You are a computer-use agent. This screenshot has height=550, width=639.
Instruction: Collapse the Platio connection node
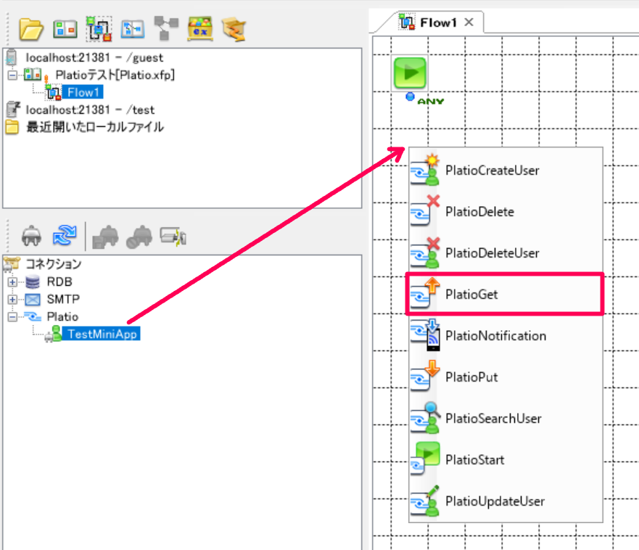click(12, 317)
